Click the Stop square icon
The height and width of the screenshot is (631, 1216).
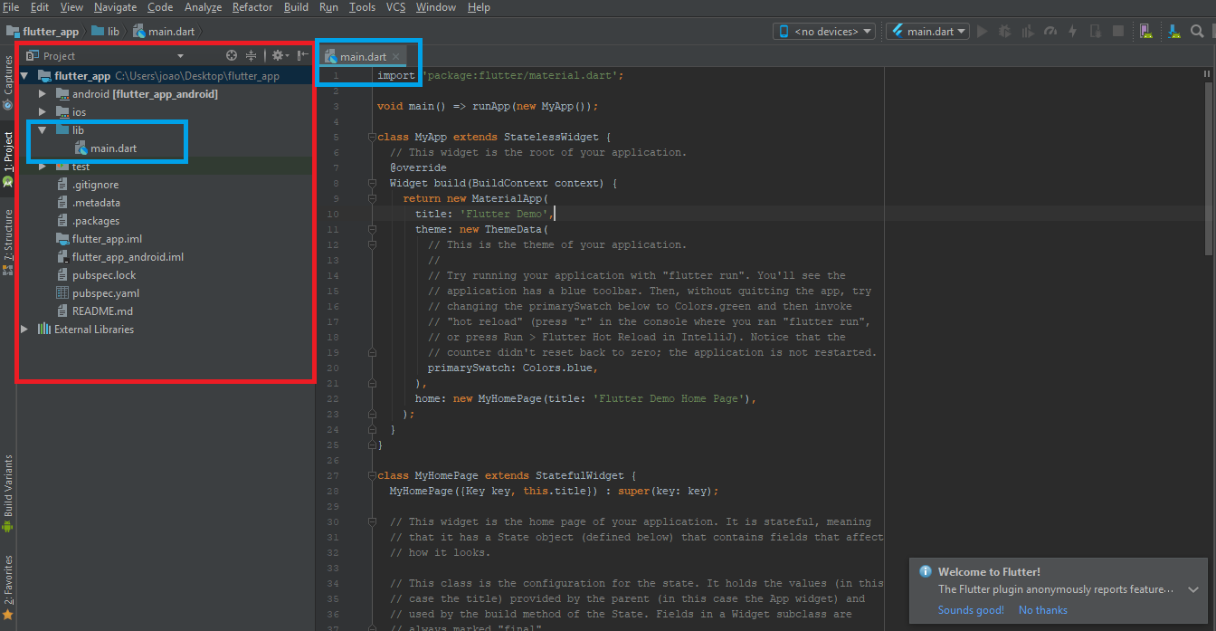(x=1118, y=31)
